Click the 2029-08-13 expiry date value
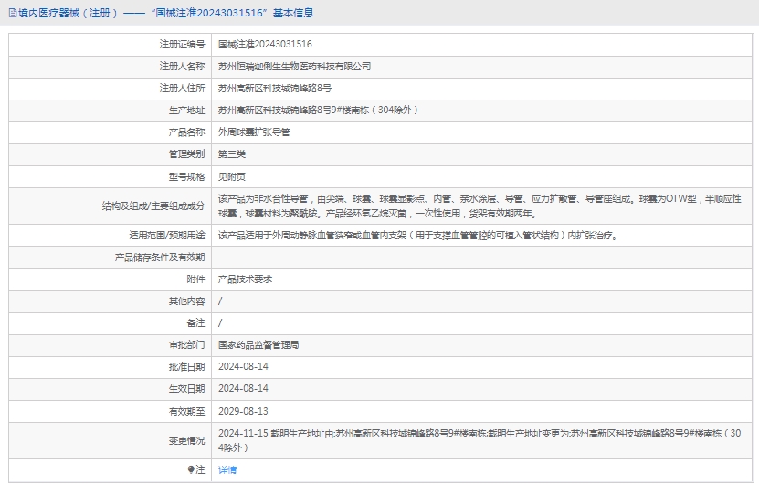This screenshot has height=484, width=759. click(243, 411)
